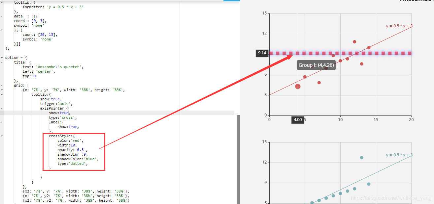The image size is (434, 204).
Task: Click the "{x: '7%', y2: '7%'" grid line
Action: 76,196
